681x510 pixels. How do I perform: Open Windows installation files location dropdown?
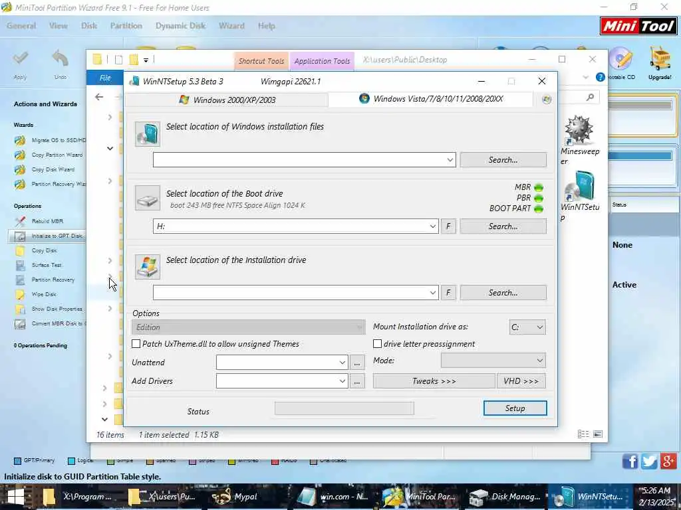pyautogui.click(x=450, y=160)
